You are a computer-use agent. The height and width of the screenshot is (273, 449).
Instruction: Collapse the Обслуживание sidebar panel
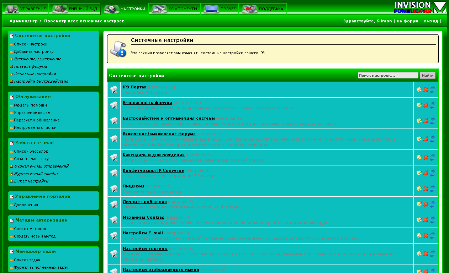click(12, 97)
